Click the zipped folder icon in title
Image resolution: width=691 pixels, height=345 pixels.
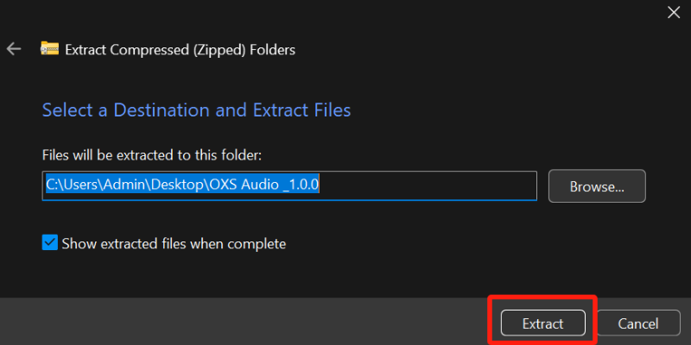(x=50, y=49)
